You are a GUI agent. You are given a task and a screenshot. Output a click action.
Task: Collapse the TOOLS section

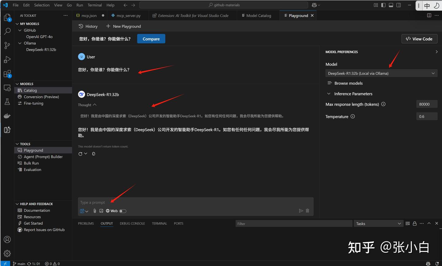tap(17, 144)
